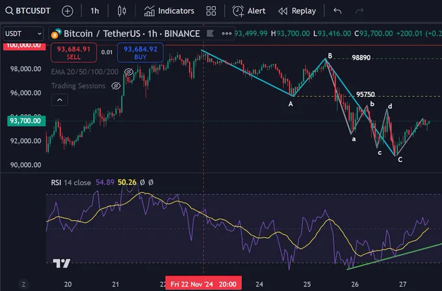Click the 0.01 spread value

(x=107, y=52)
